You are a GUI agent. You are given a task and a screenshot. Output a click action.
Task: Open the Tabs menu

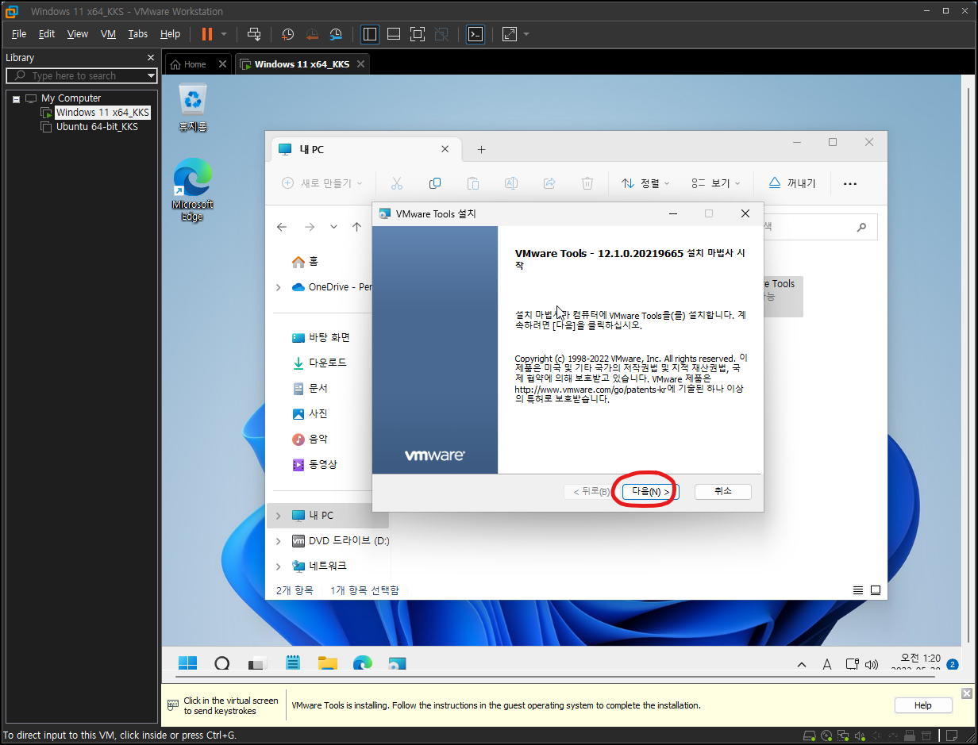(x=138, y=34)
